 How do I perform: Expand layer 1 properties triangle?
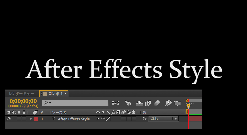[x=31, y=119]
